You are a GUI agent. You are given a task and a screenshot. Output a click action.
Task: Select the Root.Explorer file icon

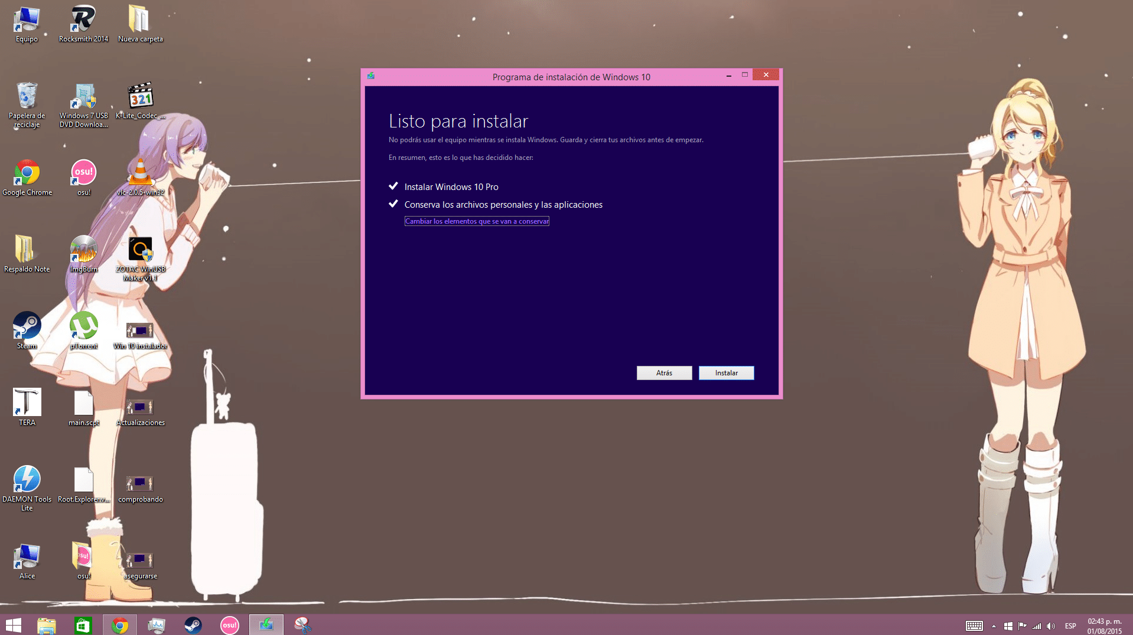[83, 485]
